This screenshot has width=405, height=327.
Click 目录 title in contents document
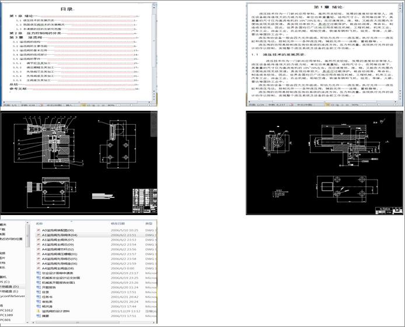point(67,9)
